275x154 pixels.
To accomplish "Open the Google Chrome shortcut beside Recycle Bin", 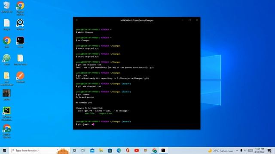I will 20,8.
